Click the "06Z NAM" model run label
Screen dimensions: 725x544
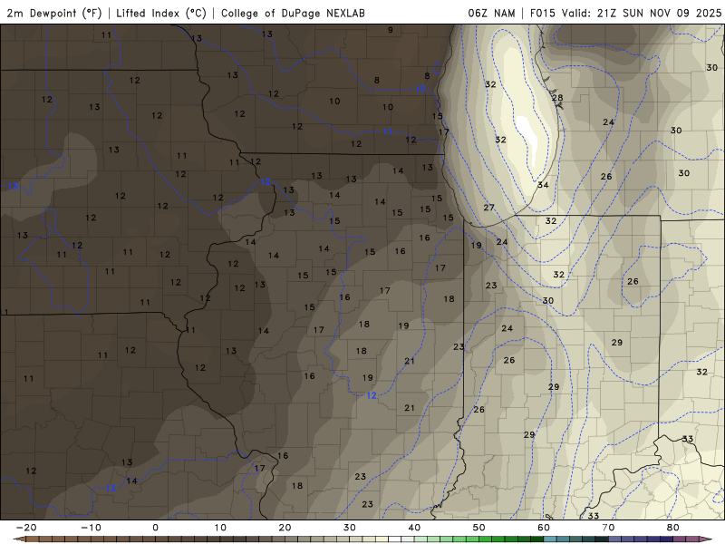click(491, 13)
